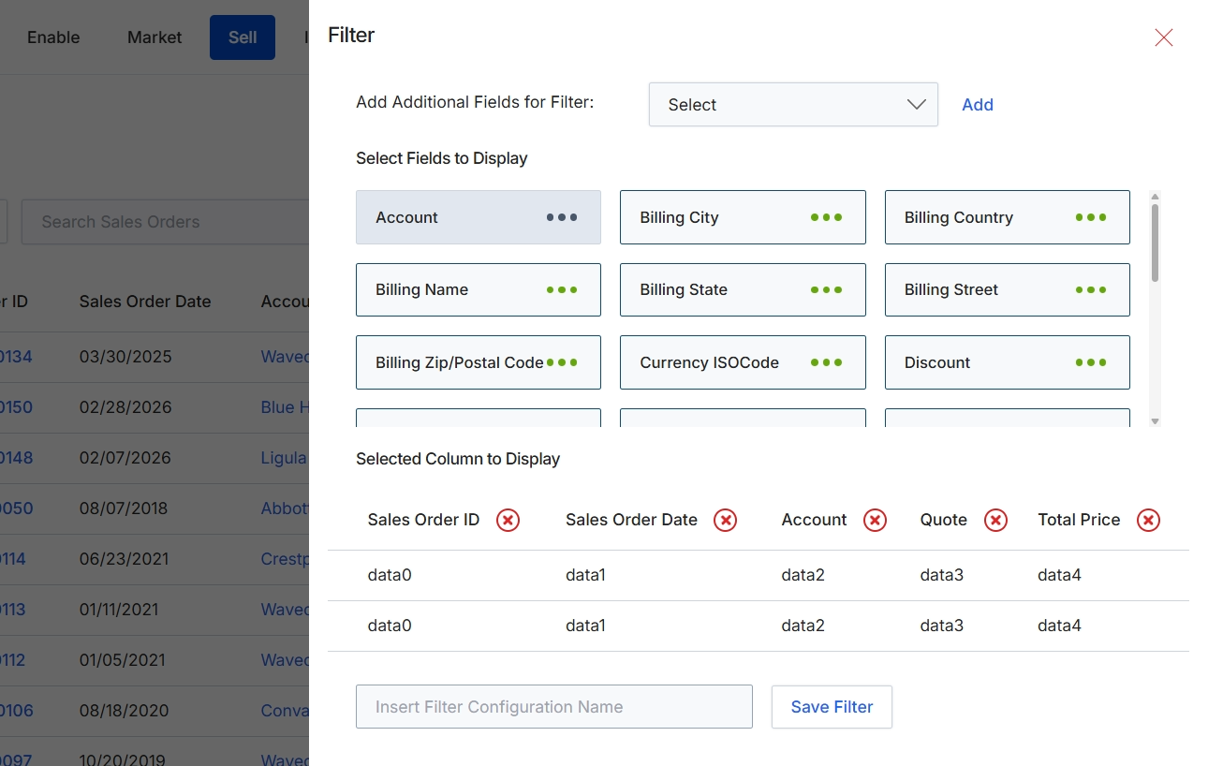This screenshot has width=1208, height=766.
Task: Switch to the Enable tab
Action: click(x=53, y=37)
